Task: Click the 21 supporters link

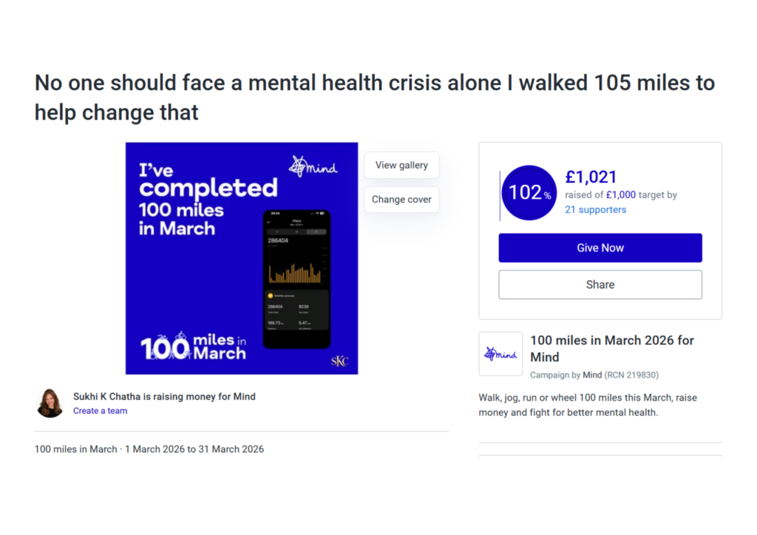Action: pyautogui.click(x=595, y=210)
